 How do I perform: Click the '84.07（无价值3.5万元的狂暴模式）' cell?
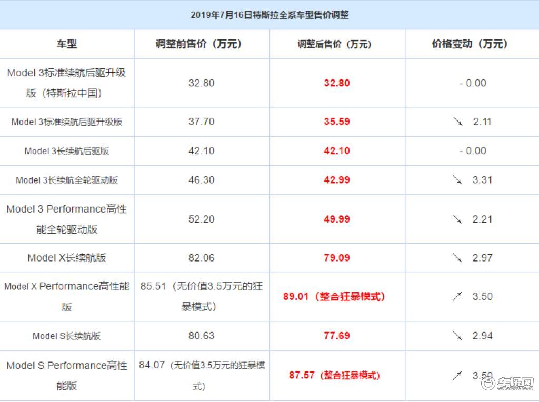coord(202,375)
